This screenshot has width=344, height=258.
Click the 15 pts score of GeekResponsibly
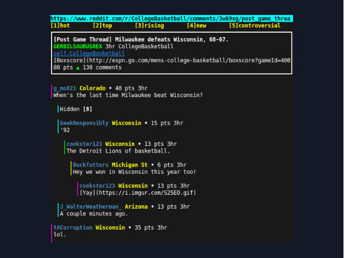tap(161, 123)
